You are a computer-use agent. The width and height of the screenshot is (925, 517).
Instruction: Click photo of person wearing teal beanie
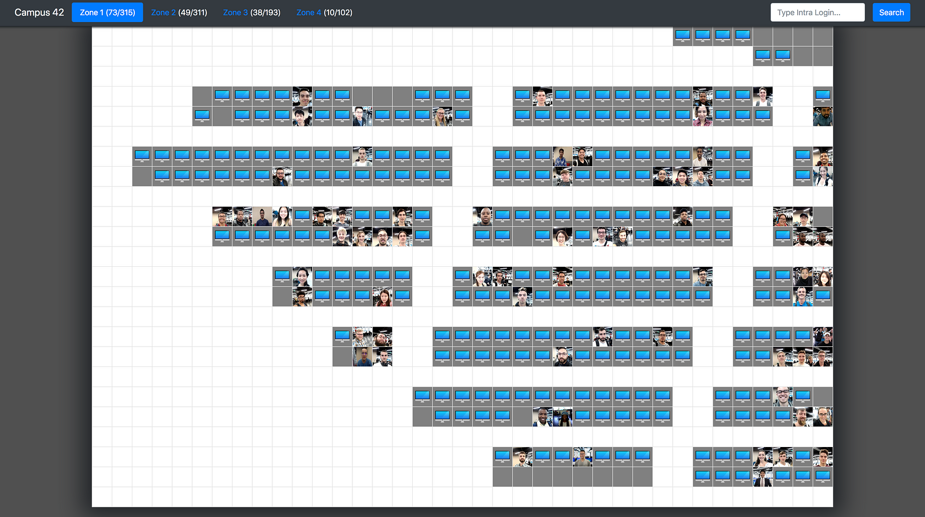tap(563, 417)
